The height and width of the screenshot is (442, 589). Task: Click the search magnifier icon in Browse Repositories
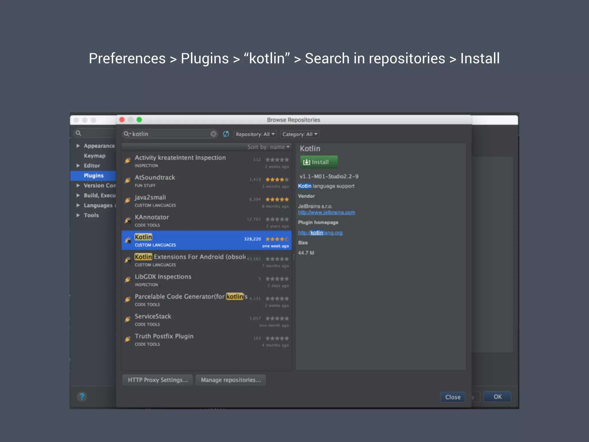click(127, 134)
